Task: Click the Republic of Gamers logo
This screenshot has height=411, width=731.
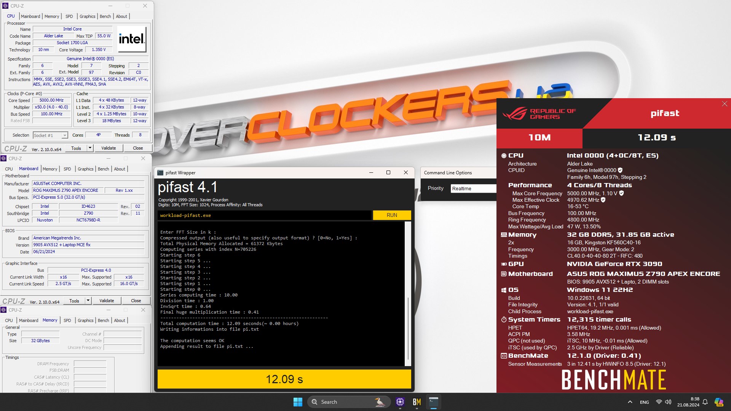Action: [x=539, y=114]
